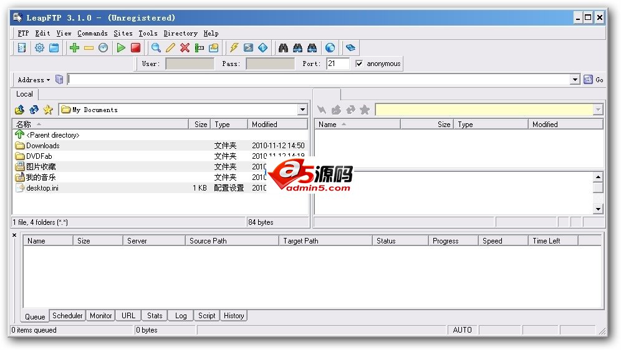Viewport: 621px width, 350px height.
Task: Click the queue Source Path column header
Action: (x=232, y=241)
